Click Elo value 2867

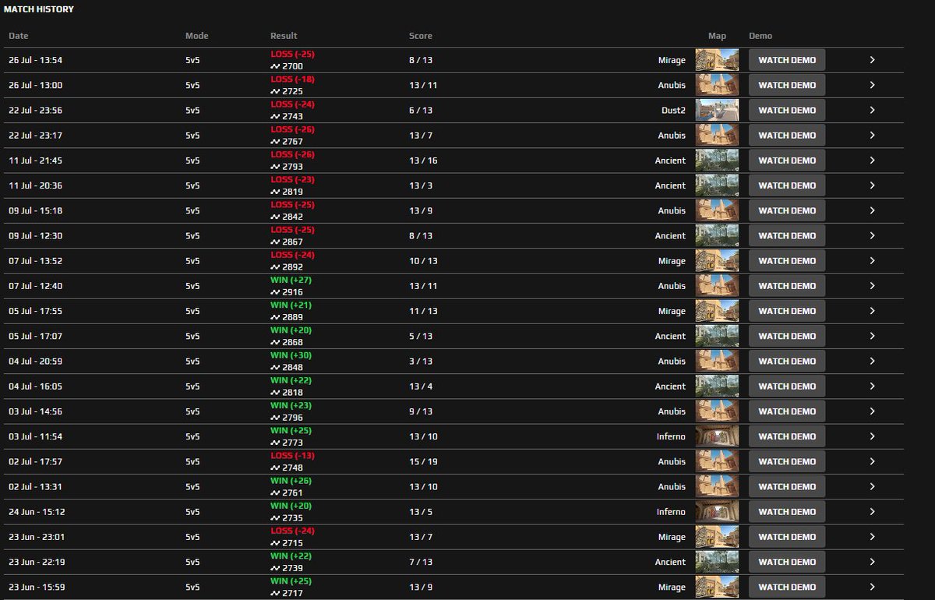point(292,242)
